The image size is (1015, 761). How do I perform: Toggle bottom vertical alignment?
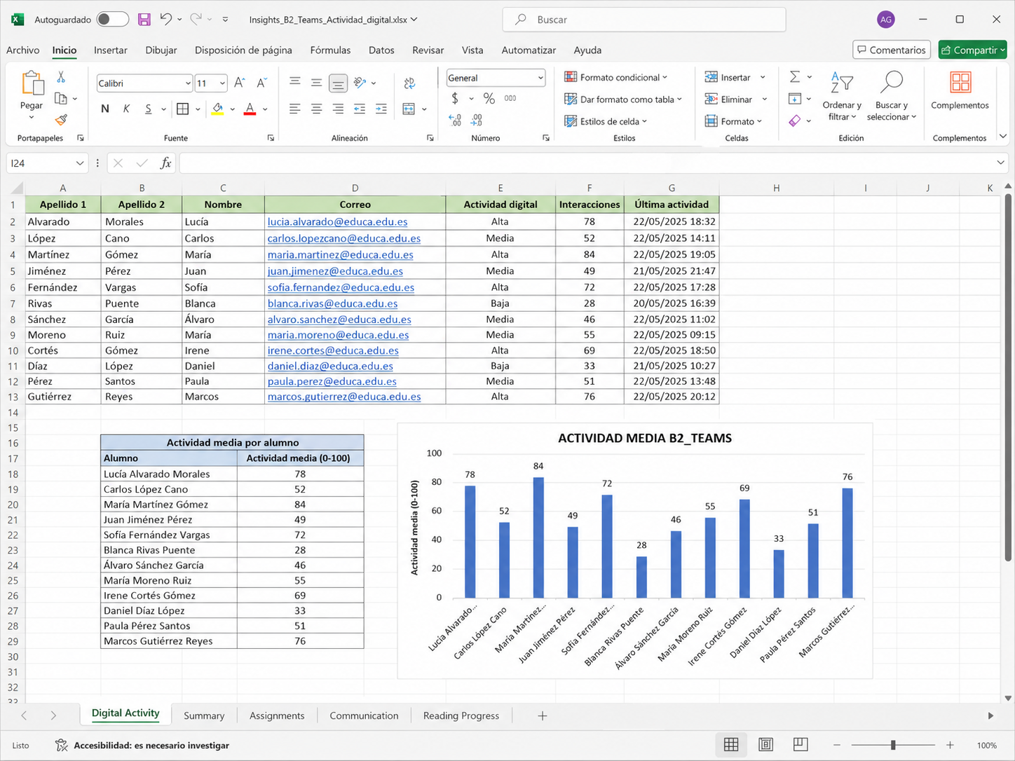click(x=338, y=83)
